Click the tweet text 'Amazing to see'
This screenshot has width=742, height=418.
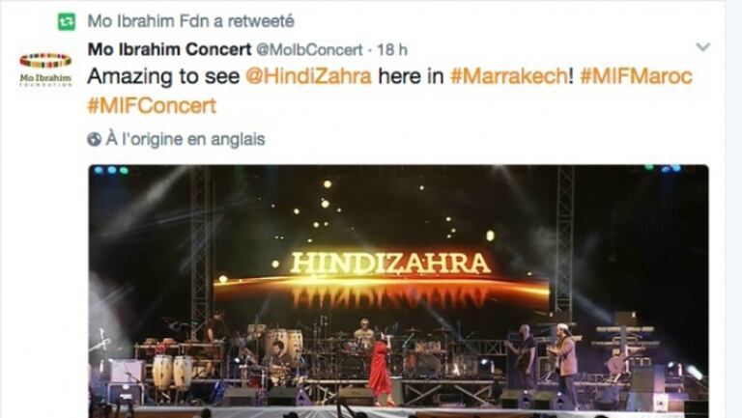[163, 76]
